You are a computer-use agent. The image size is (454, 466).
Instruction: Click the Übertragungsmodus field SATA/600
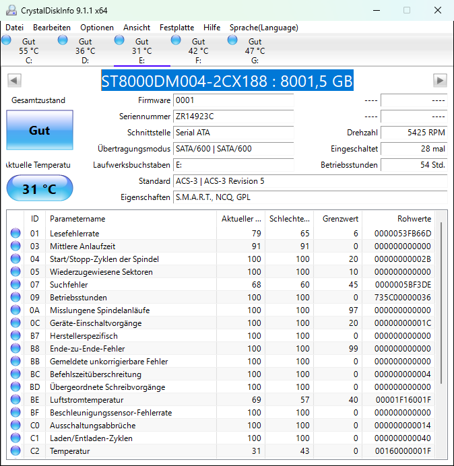(x=233, y=149)
